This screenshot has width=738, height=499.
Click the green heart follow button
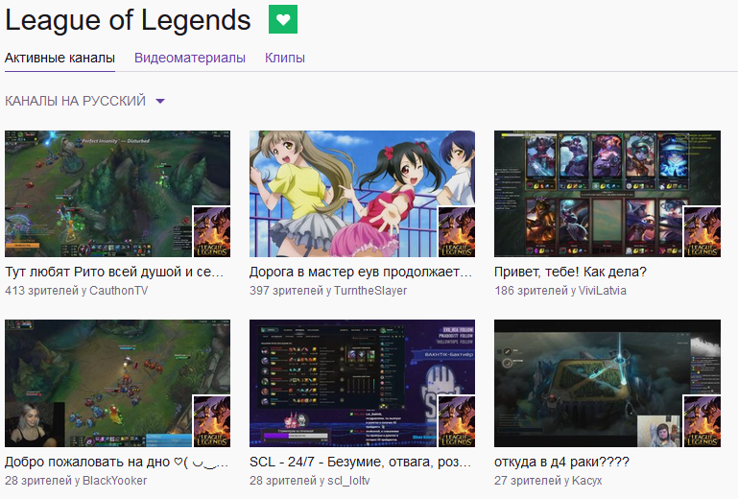(283, 19)
